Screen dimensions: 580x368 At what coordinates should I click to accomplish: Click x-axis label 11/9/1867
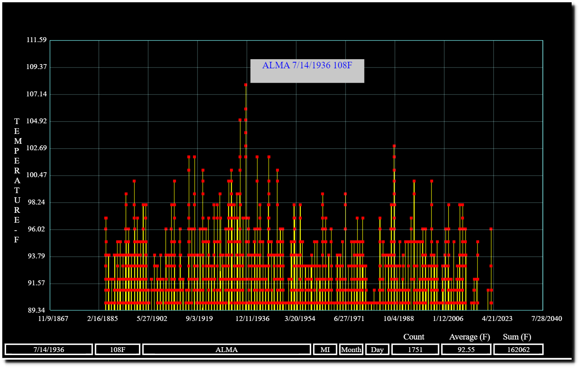point(53,319)
